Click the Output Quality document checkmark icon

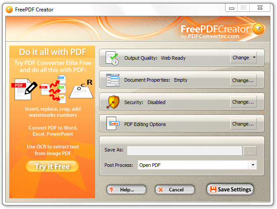coord(112,58)
